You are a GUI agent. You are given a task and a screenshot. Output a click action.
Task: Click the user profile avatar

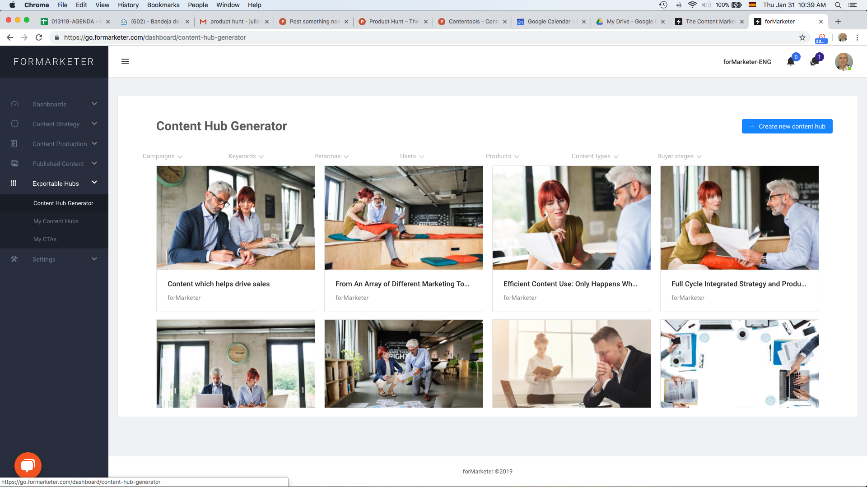point(843,62)
